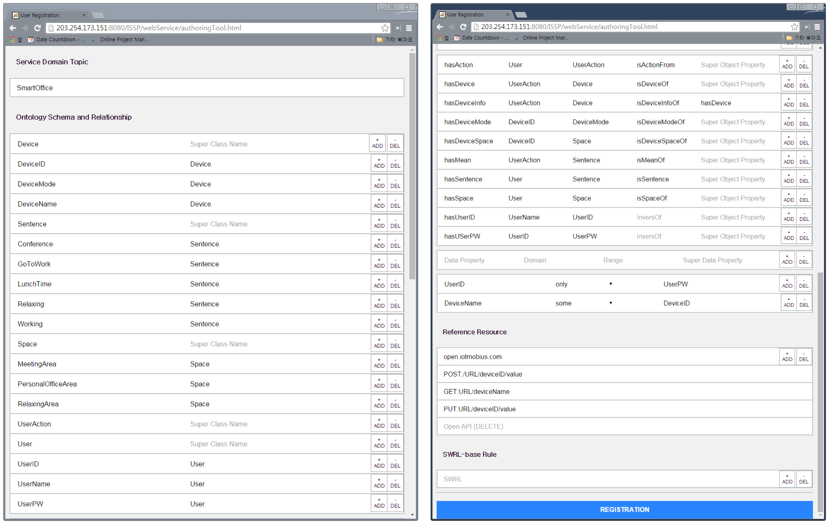Click bookmark star in left address bar
Image resolution: width=829 pixels, height=524 pixels.
point(385,28)
